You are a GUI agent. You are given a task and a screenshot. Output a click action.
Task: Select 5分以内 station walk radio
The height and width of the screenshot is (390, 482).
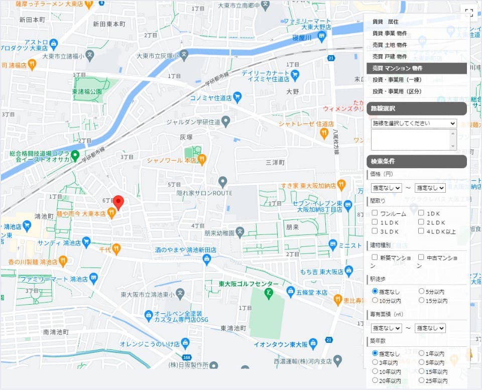pyautogui.click(x=421, y=291)
